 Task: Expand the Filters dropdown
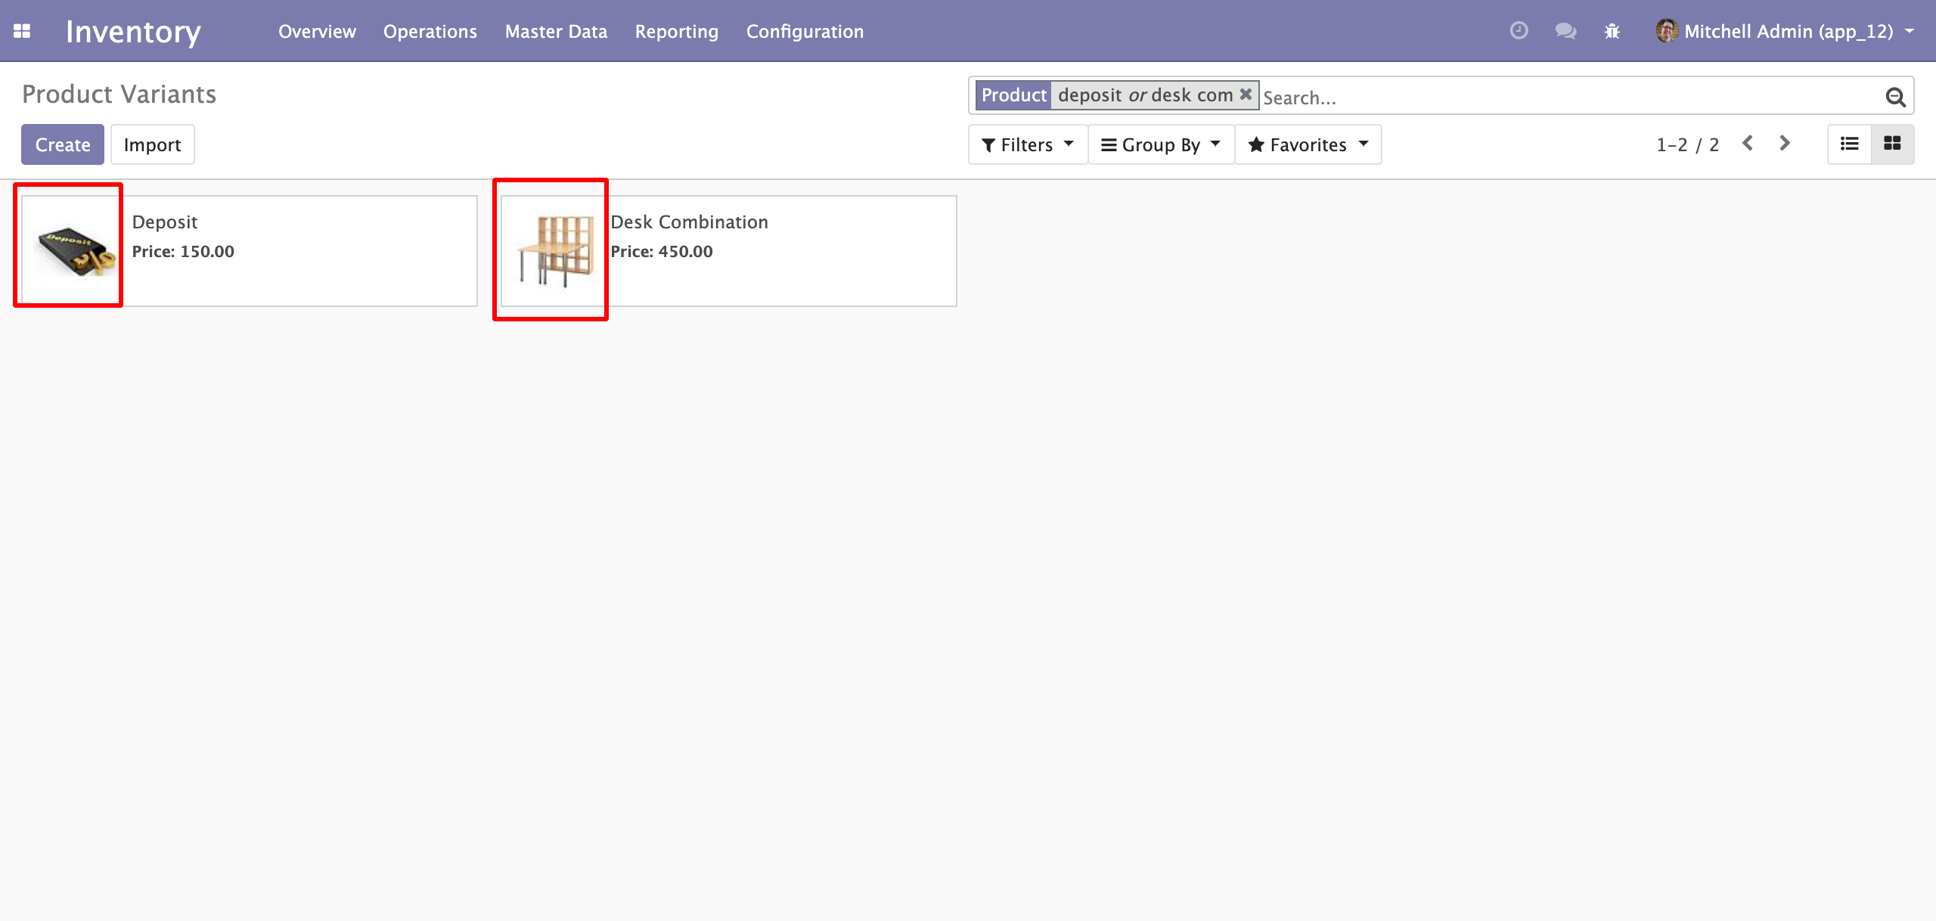coord(1028,144)
